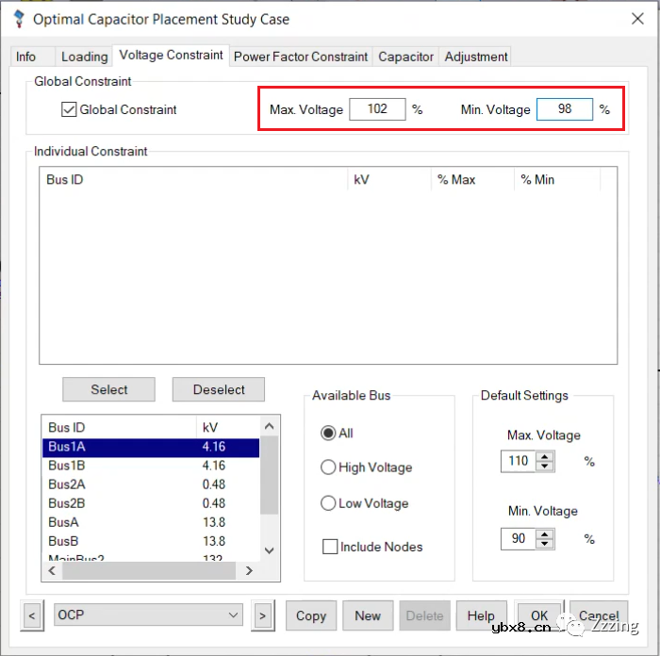This screenshot has height=656, width=660.
Task: Open the Loading tab
Action: click(x=84, y=57)
